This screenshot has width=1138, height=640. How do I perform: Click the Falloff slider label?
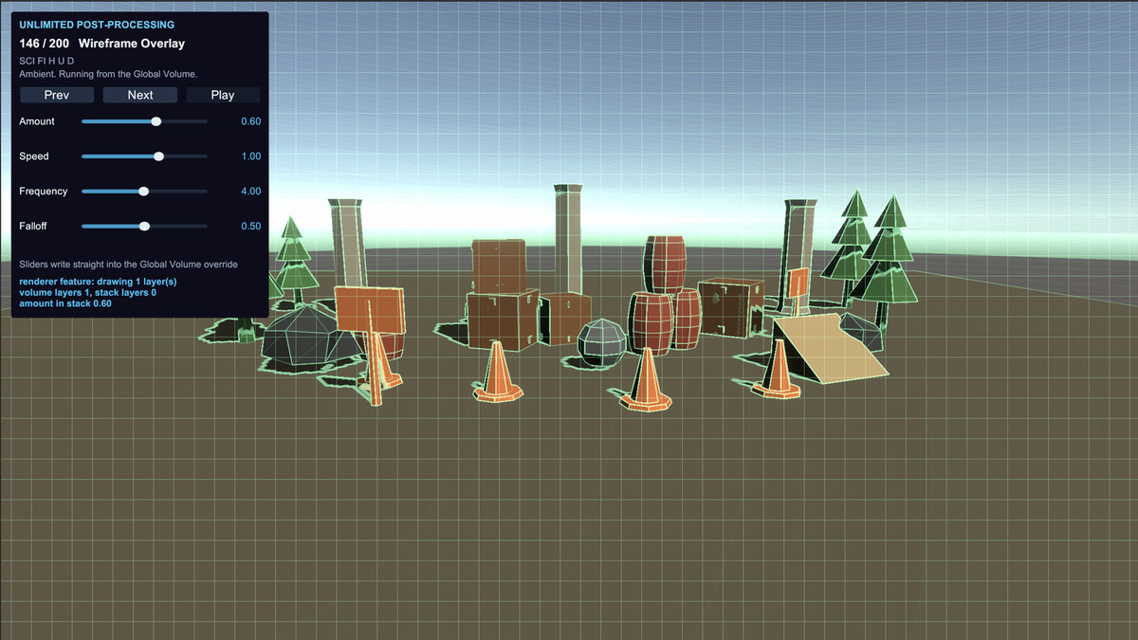34,227
